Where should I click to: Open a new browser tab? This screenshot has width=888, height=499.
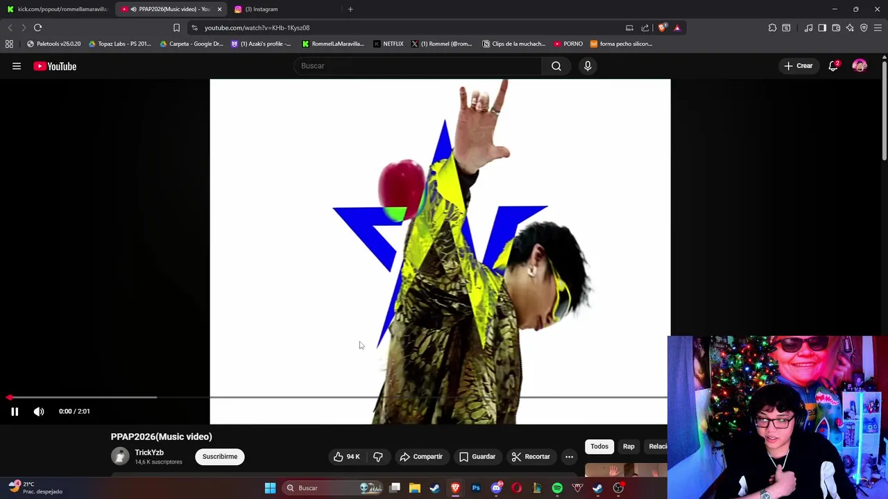[x=350, y=9]
